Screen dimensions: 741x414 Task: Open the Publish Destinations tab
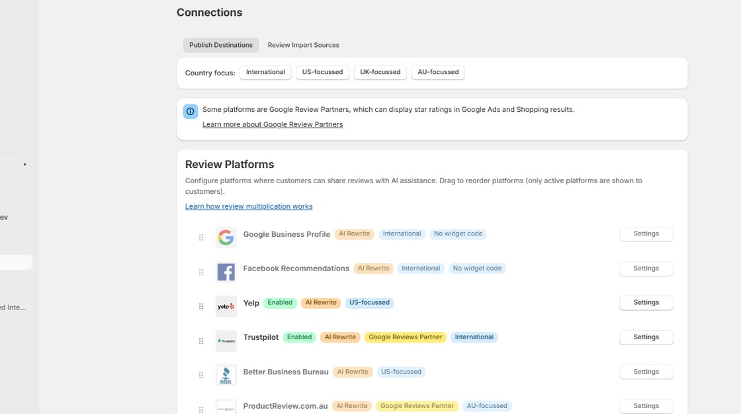tap(221, 45)
